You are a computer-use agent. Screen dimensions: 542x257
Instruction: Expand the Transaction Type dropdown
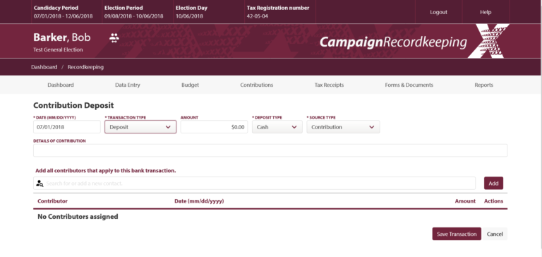pos(140,127)
